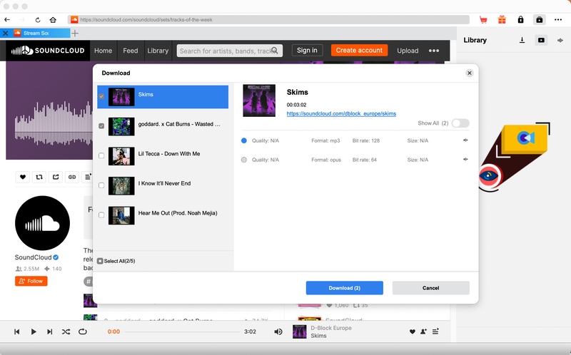571x355 pixels.
Task: Uncheck the Skims track checkbox
Action: [101, 96]
